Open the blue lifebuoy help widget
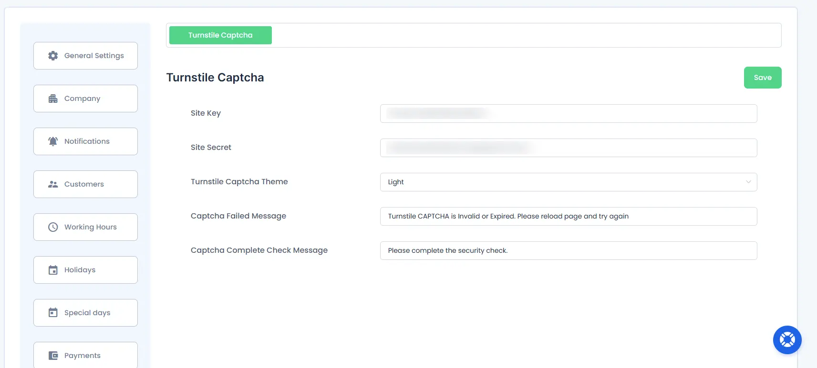 pos(787,340)
